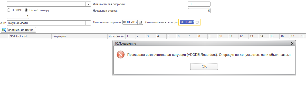This screenshot has width=306, height=92.
Task: Open calendar for Дата начала периода
Action: (140, 22)
